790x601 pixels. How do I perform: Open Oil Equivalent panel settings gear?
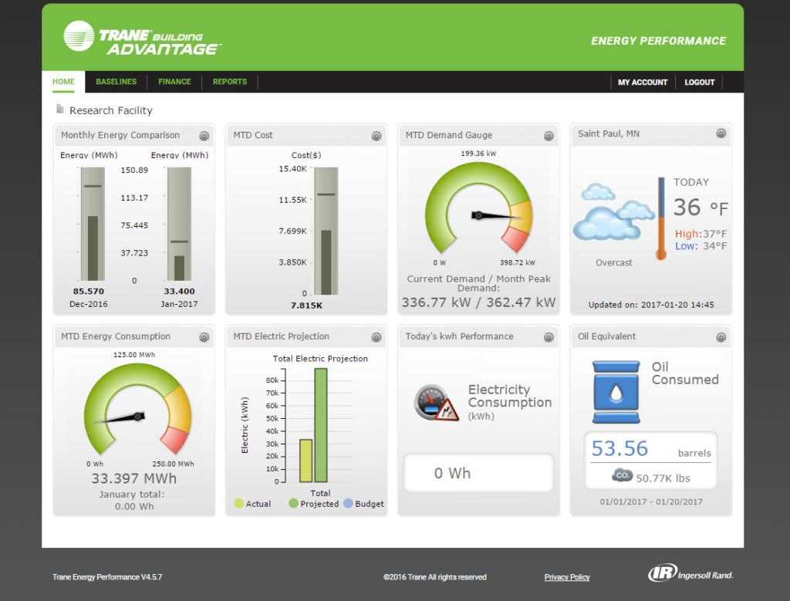721,337
